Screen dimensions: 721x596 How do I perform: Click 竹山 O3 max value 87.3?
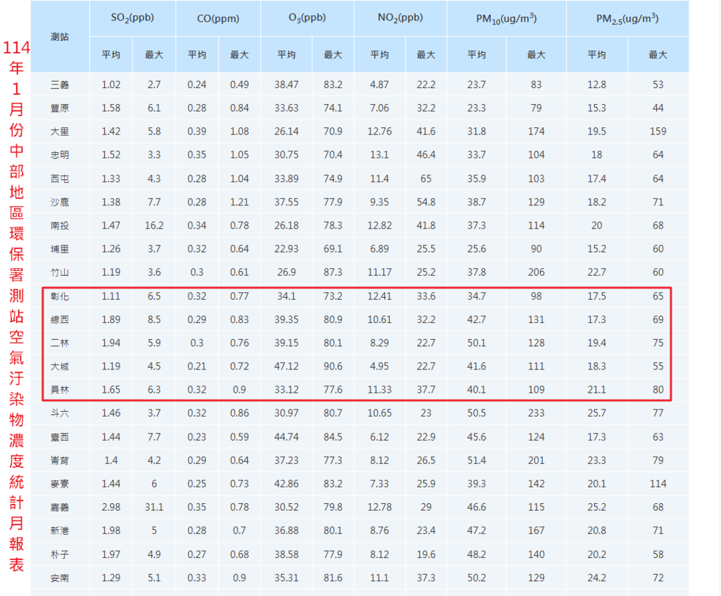332,272
